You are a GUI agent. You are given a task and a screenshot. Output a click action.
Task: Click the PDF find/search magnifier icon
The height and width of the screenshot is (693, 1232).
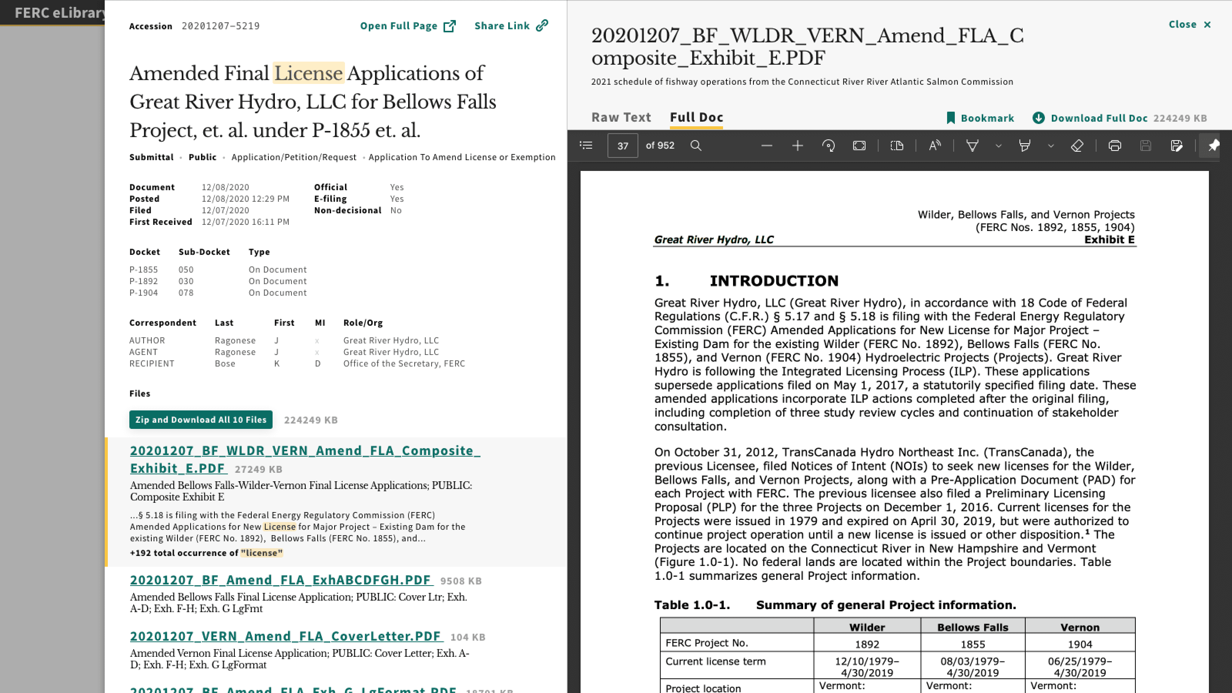[x=696, y=146]
